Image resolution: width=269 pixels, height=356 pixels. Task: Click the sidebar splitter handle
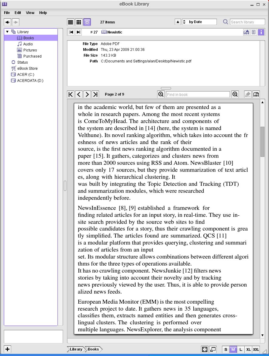65,186
